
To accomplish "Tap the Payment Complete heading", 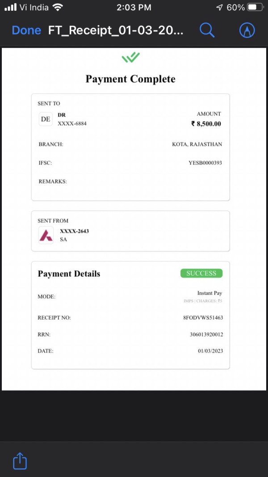I will click(131, 79).
